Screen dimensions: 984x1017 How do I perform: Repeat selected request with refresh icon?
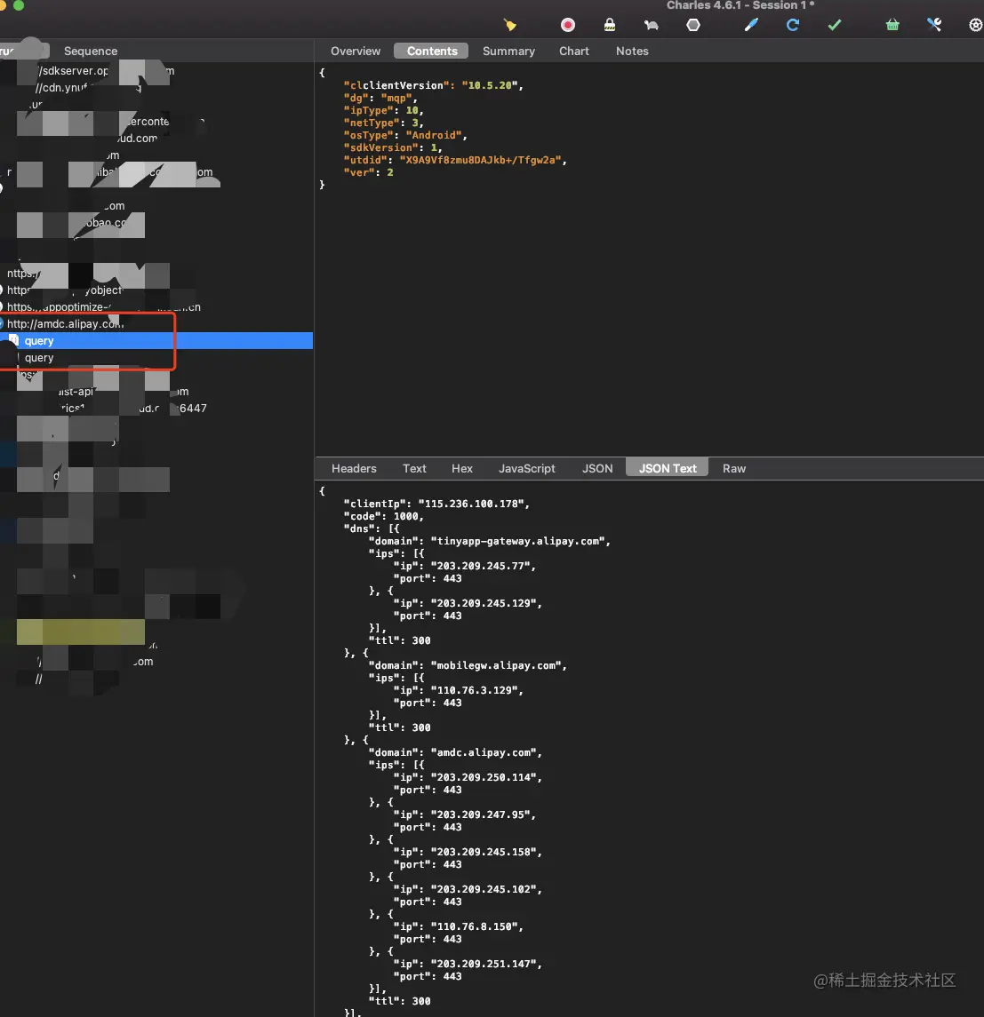(793, 25)
